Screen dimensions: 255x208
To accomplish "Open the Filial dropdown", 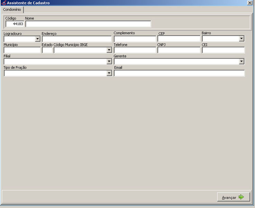I will coord(109,62).
